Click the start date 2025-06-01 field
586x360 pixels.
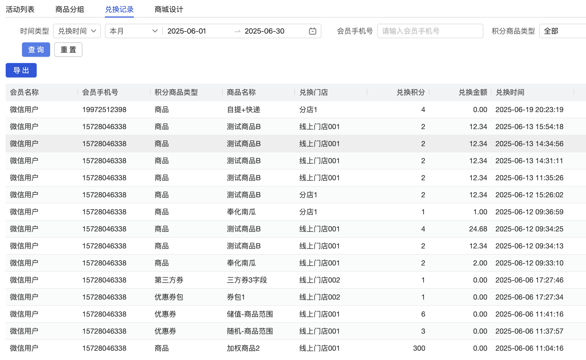(x=187, y=31)
